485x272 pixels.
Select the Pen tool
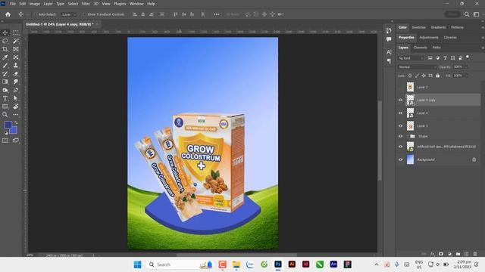(x=15, y=90)
